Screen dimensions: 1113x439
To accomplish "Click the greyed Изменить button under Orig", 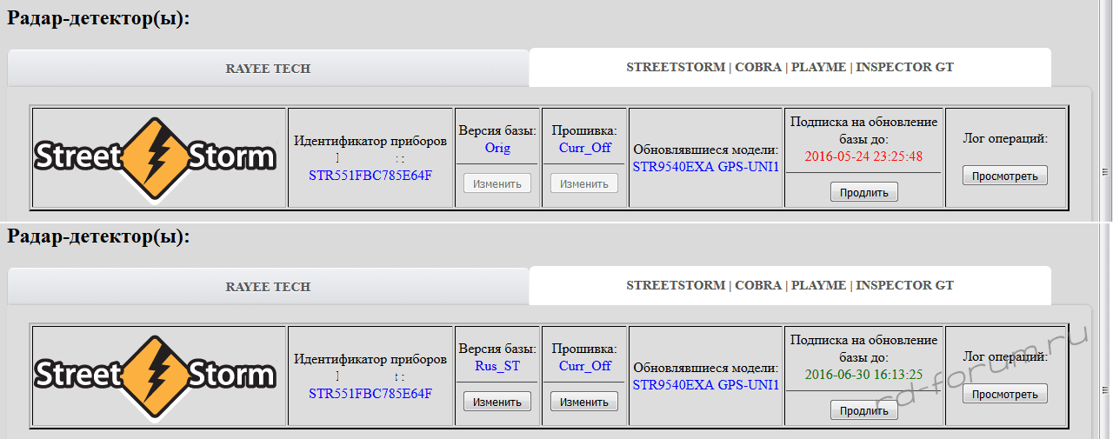I will 497,183.
